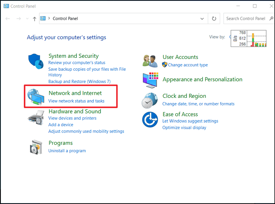
Task: Click the network speed graph overlay
Action: pos(249,39)
